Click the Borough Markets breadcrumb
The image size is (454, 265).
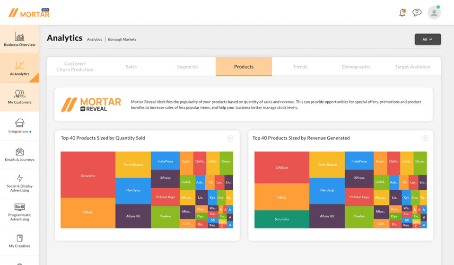(x=122, y=39)
